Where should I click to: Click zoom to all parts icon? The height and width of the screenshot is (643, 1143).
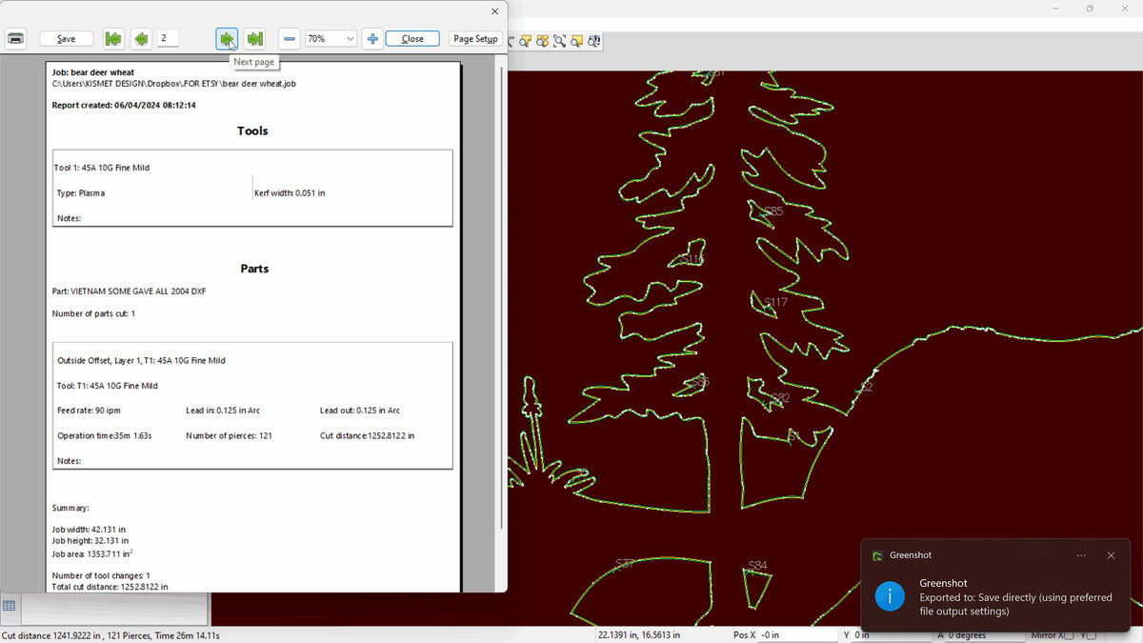pyautogui.click(x=543, y=41)
